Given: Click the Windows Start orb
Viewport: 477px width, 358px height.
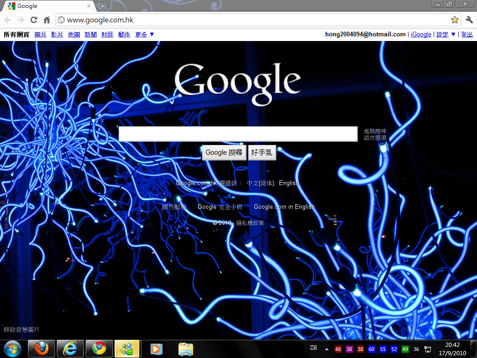Looking at the screenshot, I should 13,348.
